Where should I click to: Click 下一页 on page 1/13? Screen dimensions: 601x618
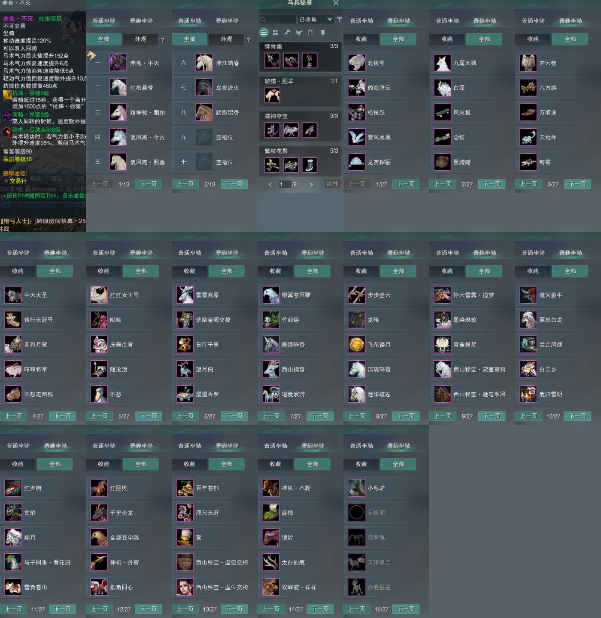[x=148, y=184]
